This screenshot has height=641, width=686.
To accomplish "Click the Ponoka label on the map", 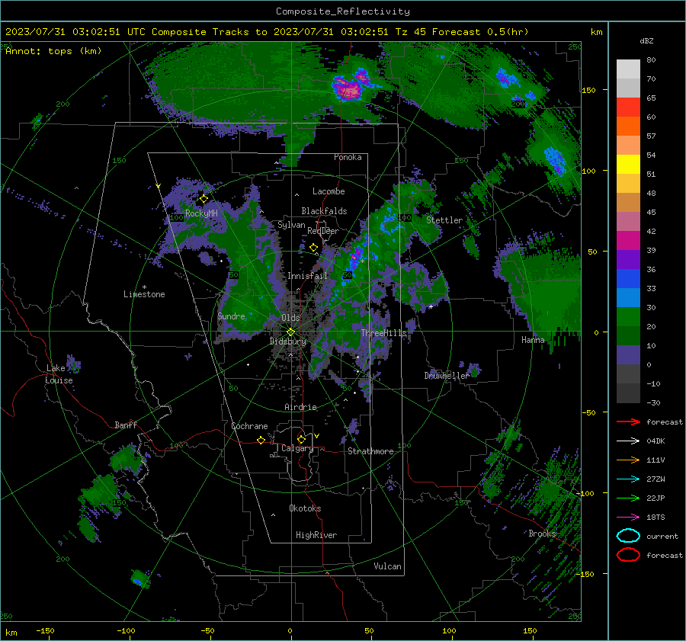I will pos(348,157).
